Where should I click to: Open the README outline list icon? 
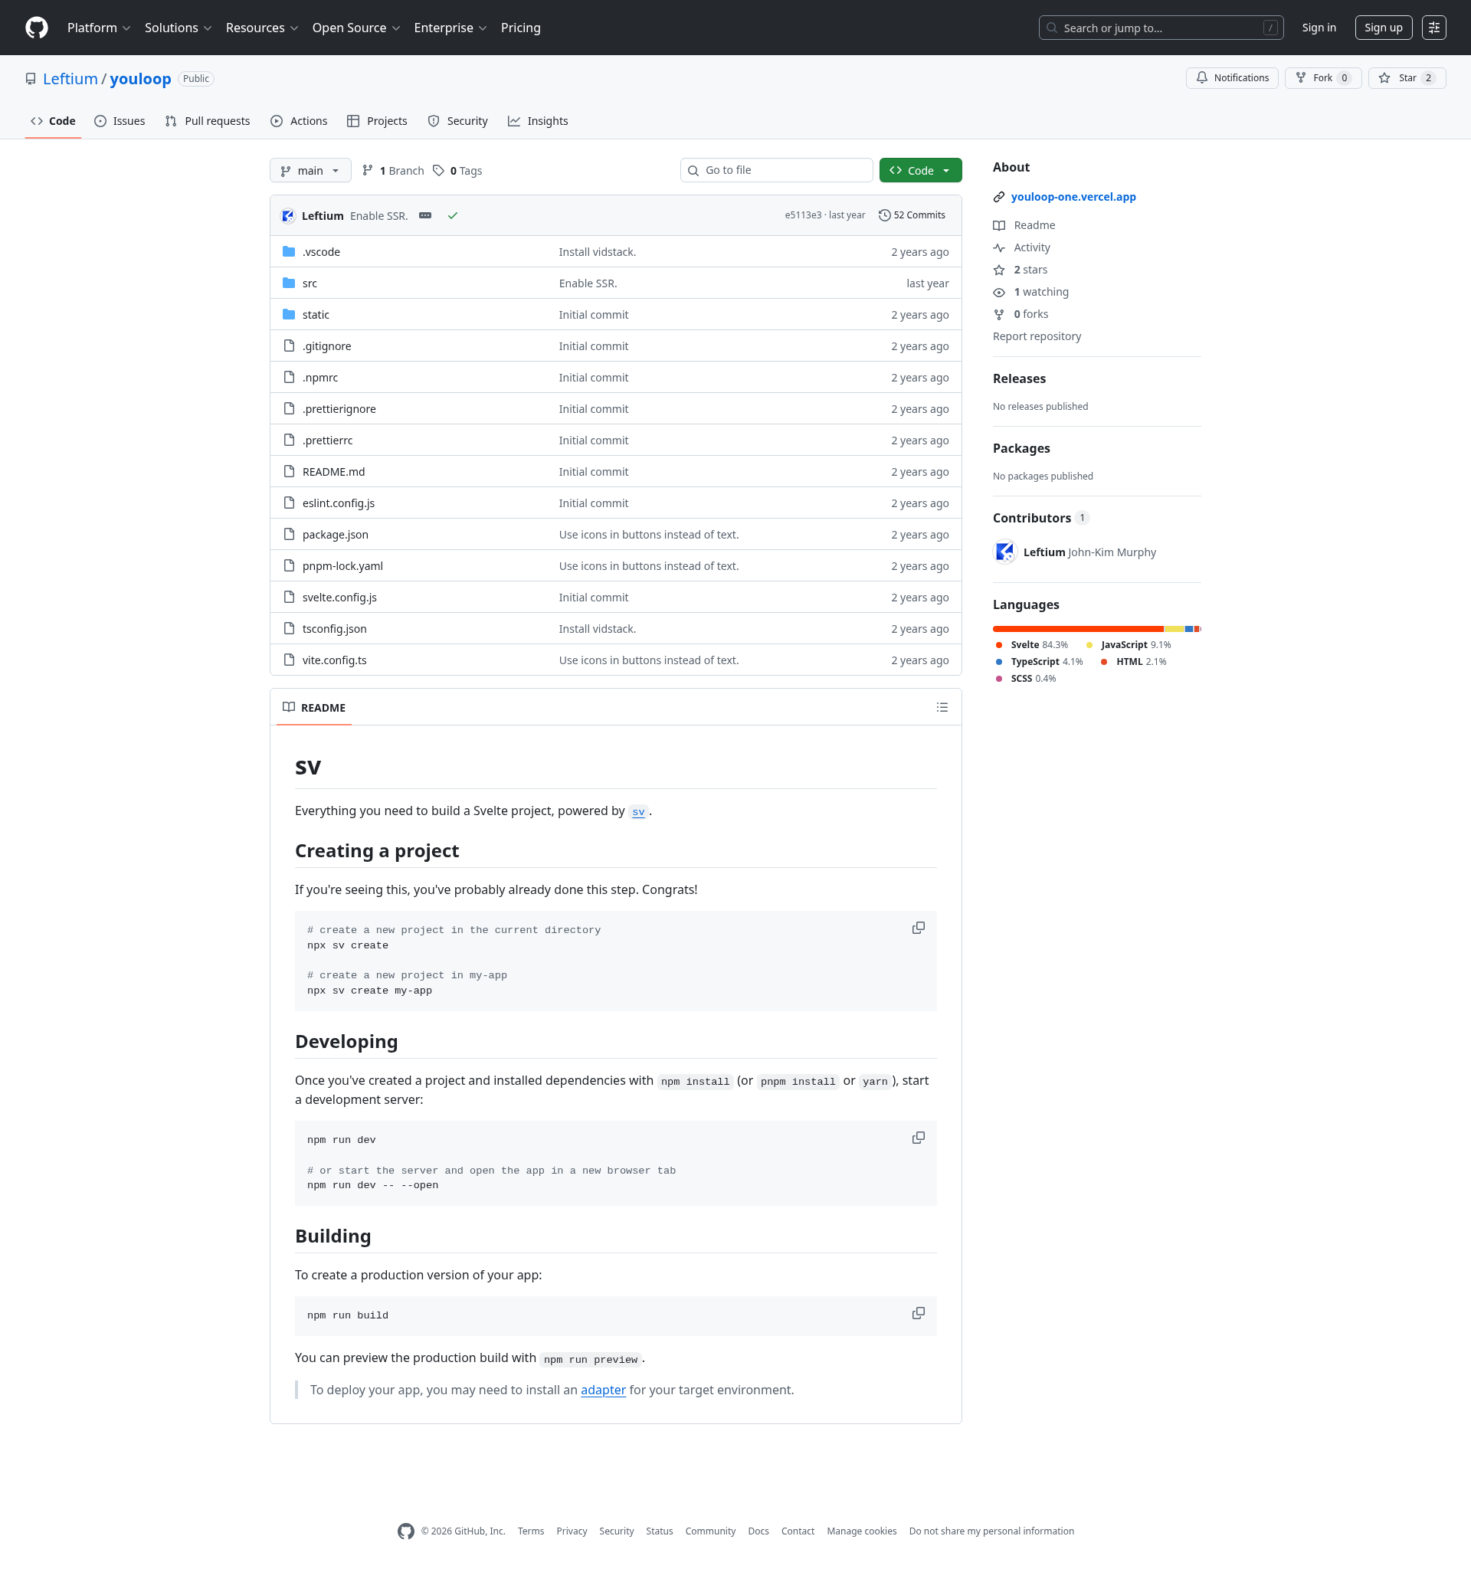point(942,708)
